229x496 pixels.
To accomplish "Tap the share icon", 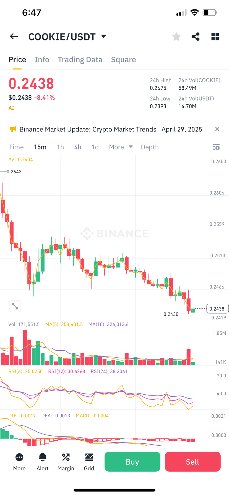I will (196, 37).
